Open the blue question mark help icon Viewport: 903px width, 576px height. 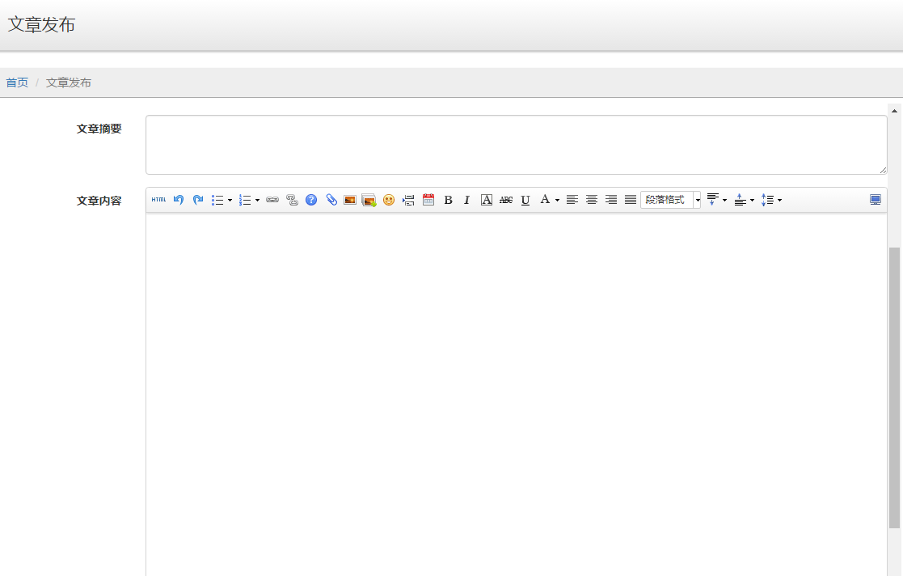[x=311, y=200]
